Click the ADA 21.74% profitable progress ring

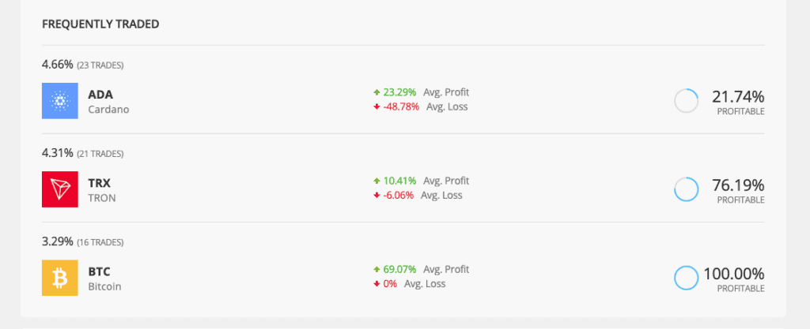(x=686, y=101)
